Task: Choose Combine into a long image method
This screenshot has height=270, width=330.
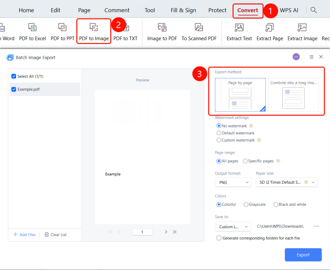Action: (x=293, y=95)
